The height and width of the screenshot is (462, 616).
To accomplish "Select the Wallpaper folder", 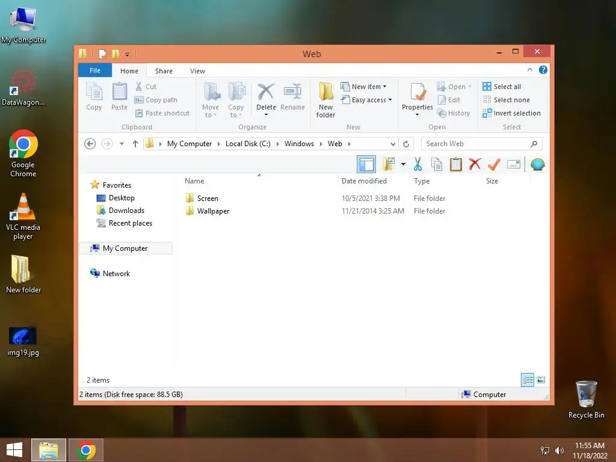I will point(213,211).
